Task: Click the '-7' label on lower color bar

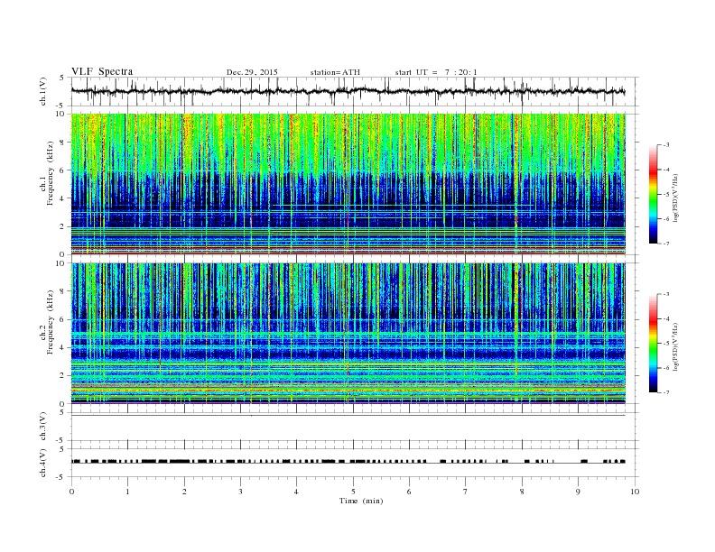Action: pyautogui.click(x=665, y=392)
